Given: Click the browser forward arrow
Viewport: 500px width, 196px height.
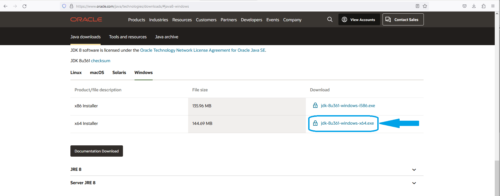Looking at the screenshot, I should pyautogui.click(x=15, y=6).
